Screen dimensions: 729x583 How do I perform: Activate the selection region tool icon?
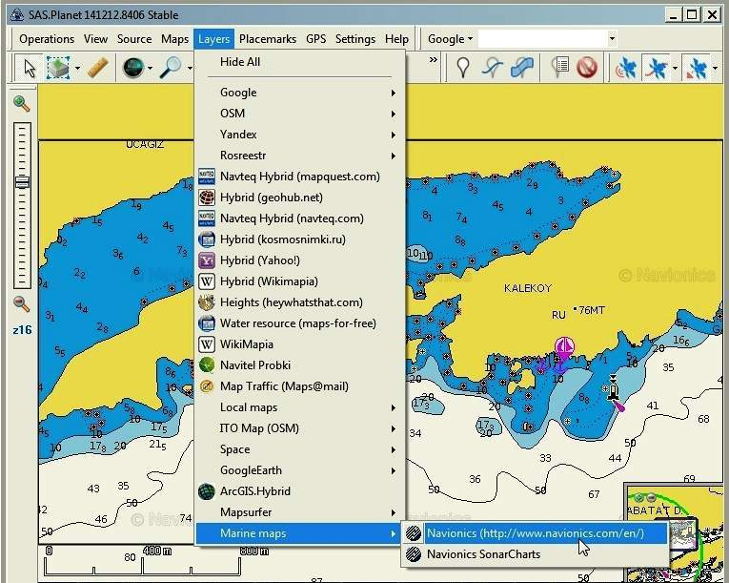pos(58,68)
